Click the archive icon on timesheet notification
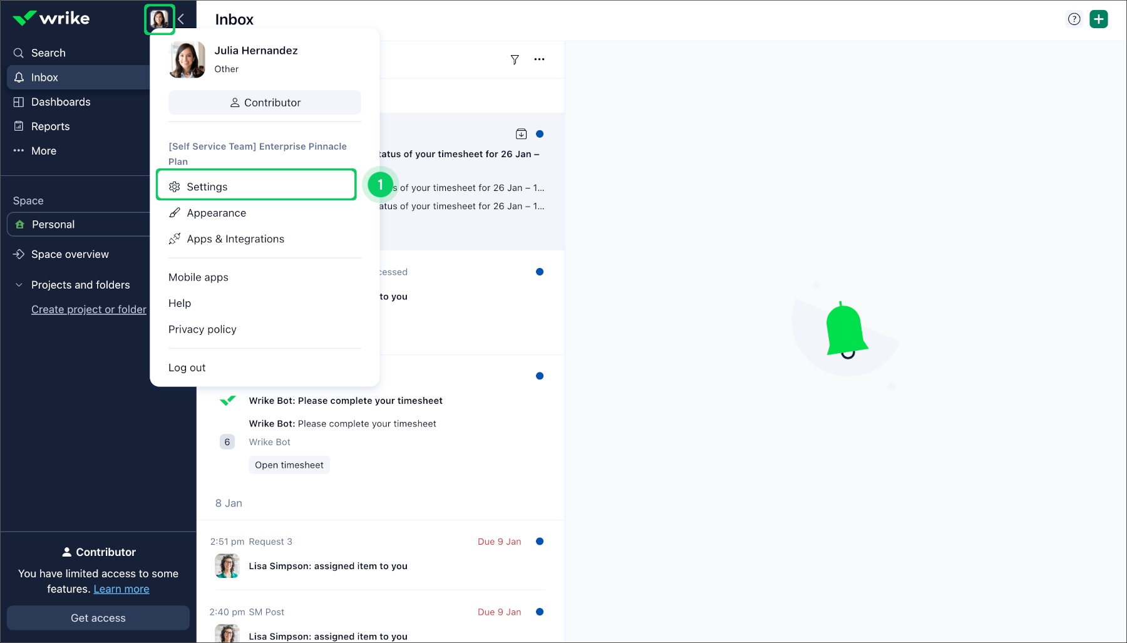Viewport: 1127px width, 643px height. point(521,134)
